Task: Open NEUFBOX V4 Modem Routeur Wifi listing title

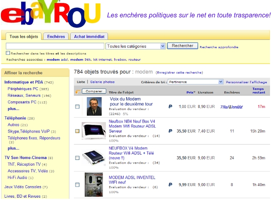Action: [131, 153]
